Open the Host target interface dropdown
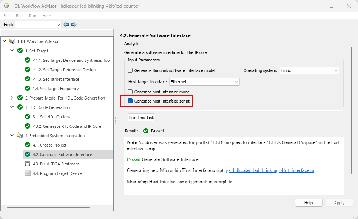 tap(204, 82)
